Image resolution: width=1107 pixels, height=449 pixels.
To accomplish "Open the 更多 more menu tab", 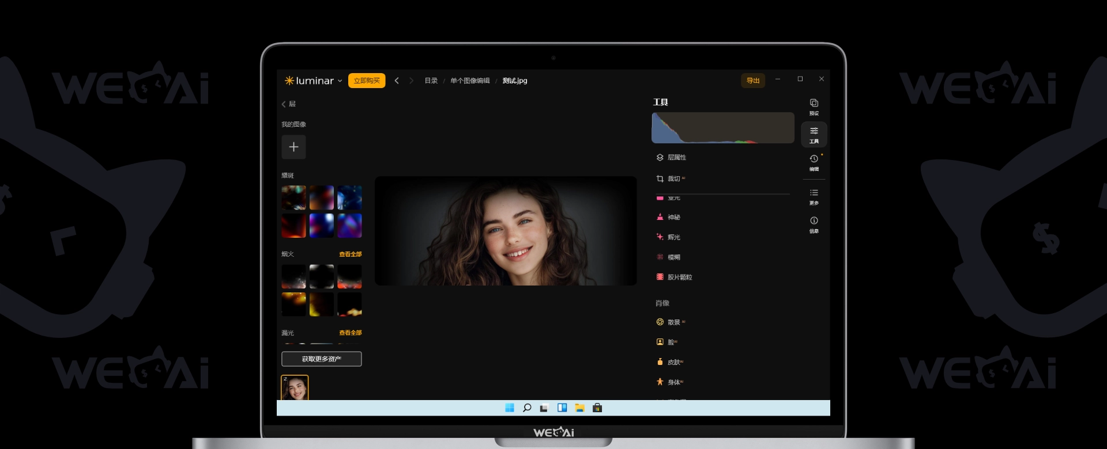I will click(x=814, y=196).
